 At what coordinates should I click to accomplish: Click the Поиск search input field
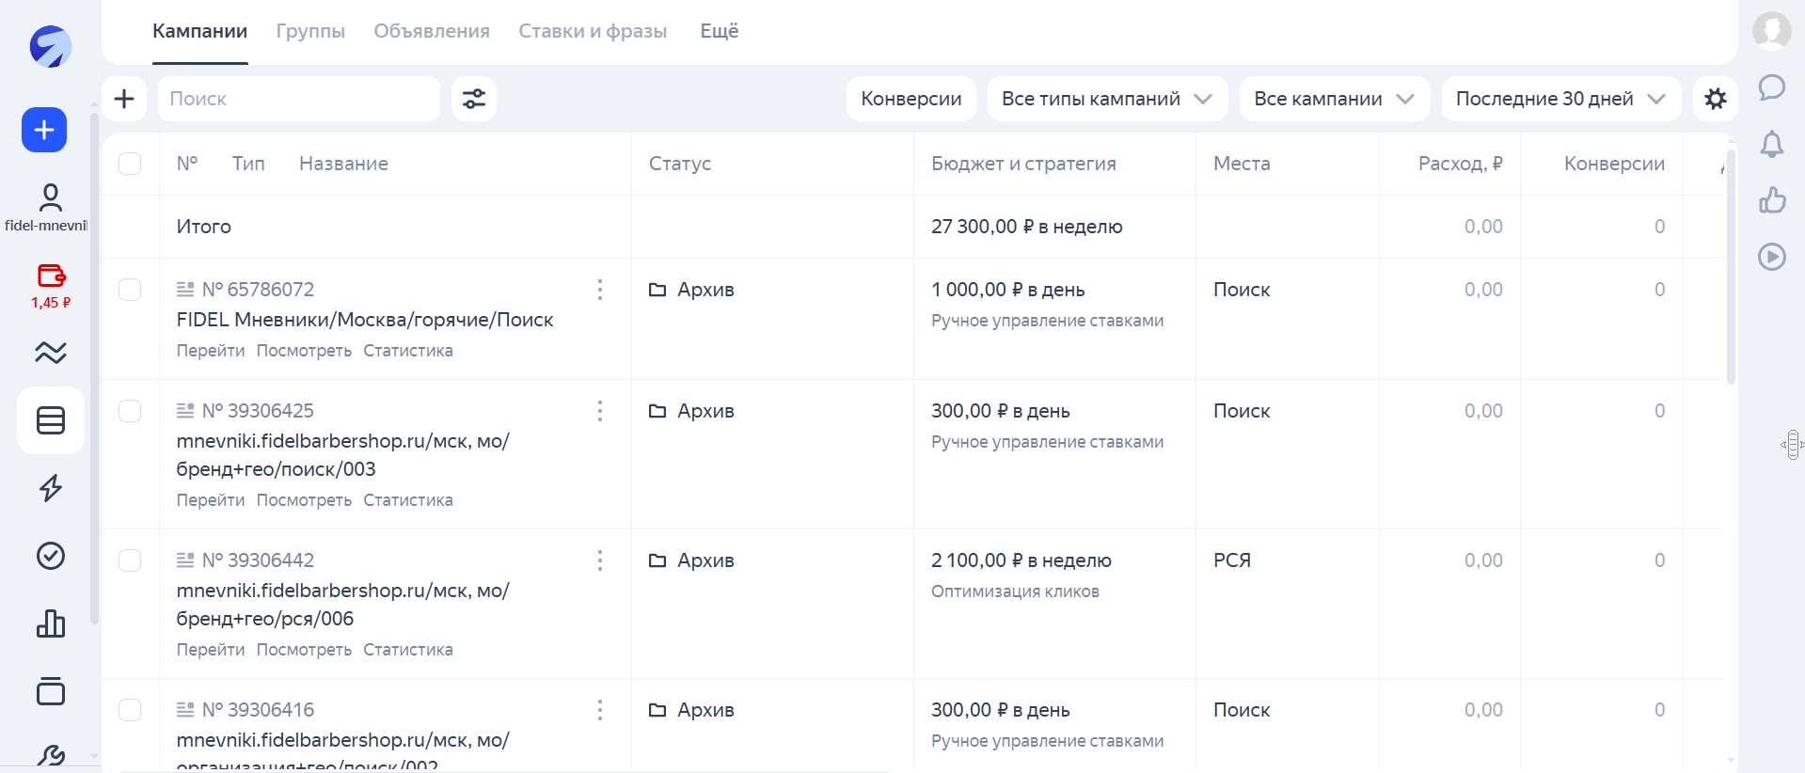click(299, 99)
